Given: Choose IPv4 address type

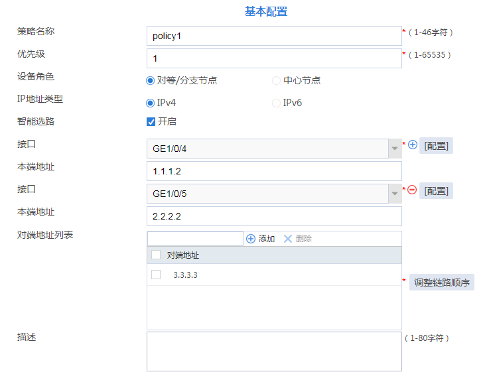Looking at the screenshot, I should click(x=150, y=103).
